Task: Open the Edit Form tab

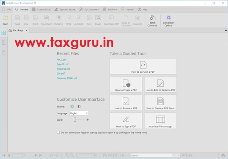Action: coord(110,9)
